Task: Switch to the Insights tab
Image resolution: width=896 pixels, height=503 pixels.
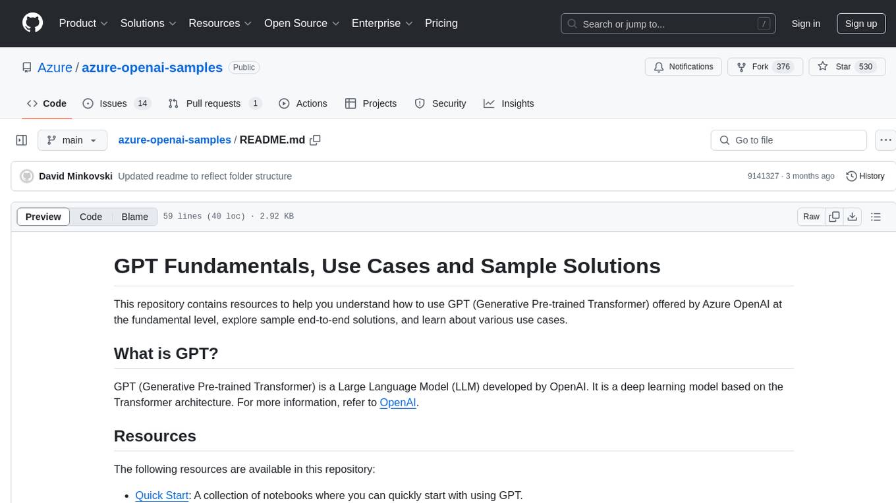Action: pos(509,103)
